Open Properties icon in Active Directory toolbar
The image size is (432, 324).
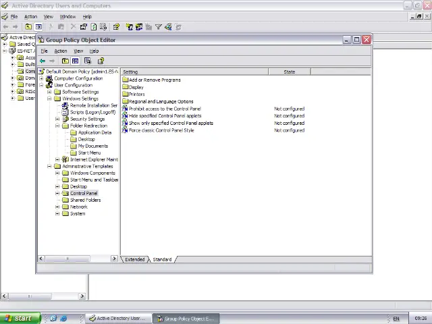click(84, 27)
